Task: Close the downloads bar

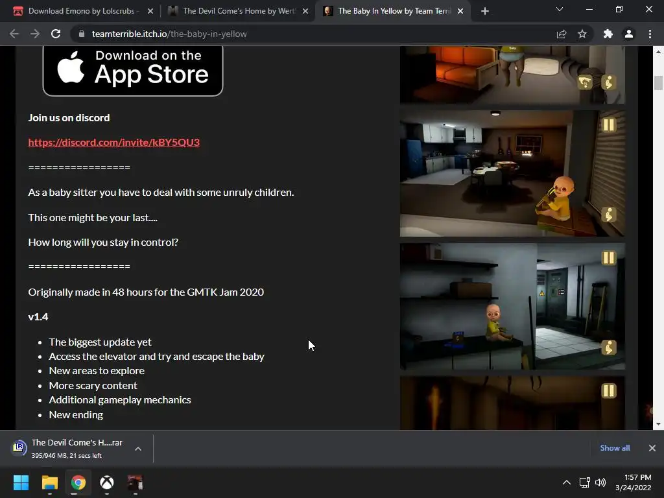Action: [x=652, y=448]
